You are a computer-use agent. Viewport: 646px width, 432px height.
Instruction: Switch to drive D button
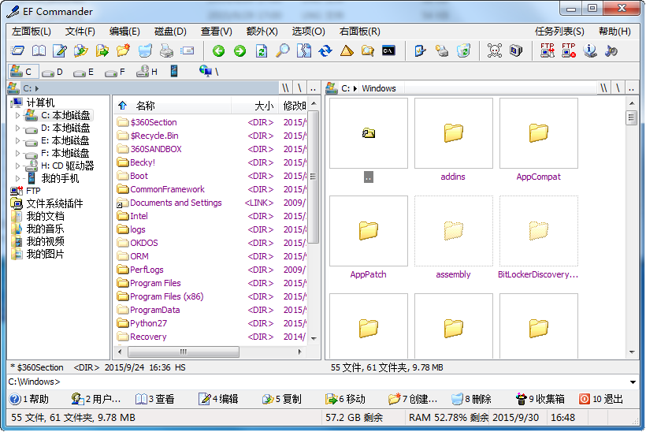52,72
